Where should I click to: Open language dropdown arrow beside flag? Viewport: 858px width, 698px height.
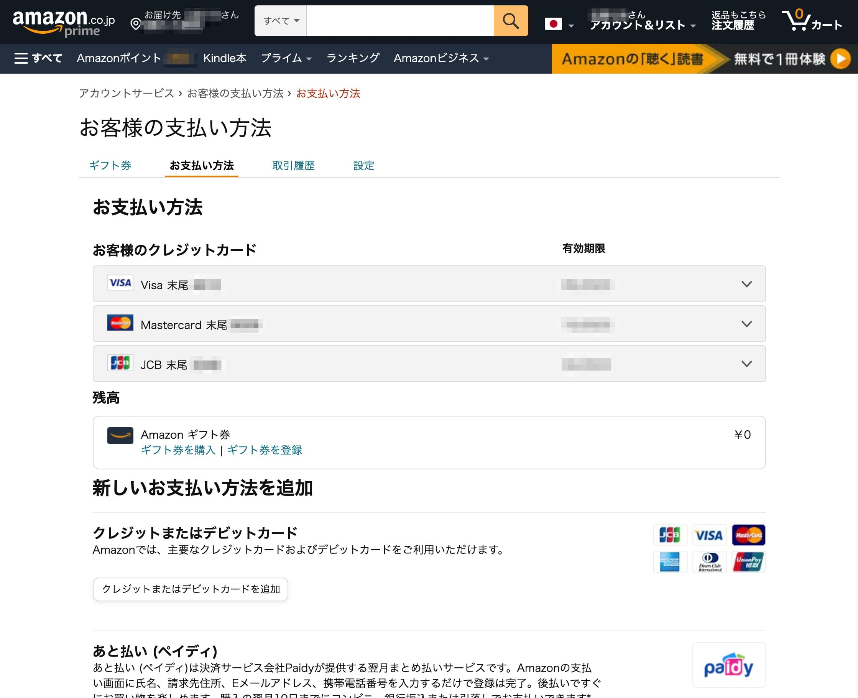pos(571,26)
